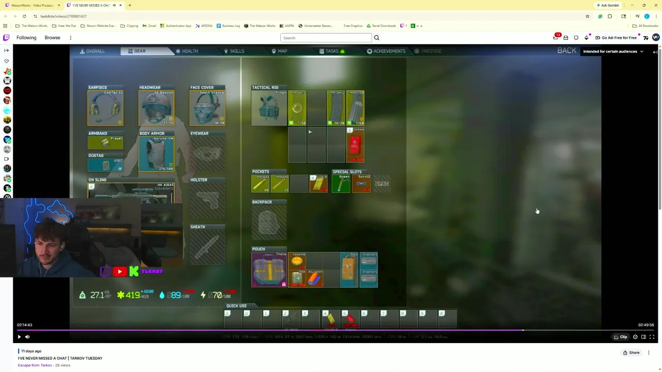The width and height of the screenshot is (662, 372).
Task: Toggle theatre mode in player
Action: [643, 337]
